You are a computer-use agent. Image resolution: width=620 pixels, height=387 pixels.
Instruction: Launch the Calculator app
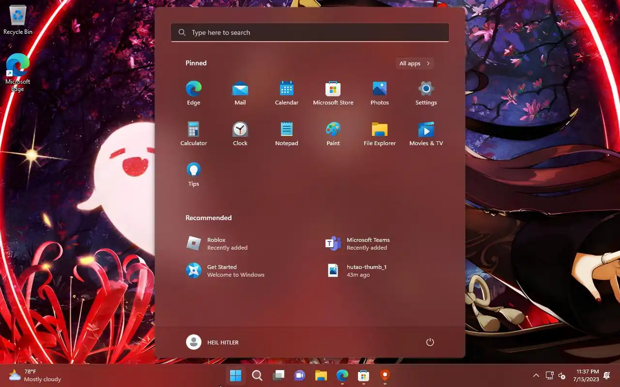[194, 134]
